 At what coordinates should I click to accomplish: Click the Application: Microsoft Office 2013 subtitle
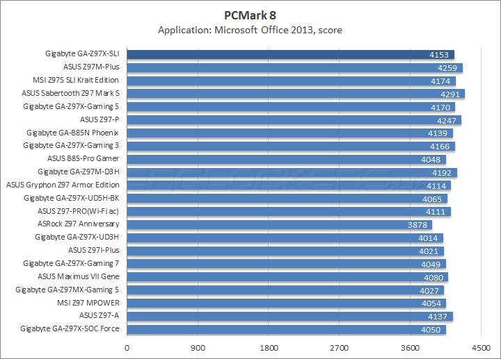(250, 30)
